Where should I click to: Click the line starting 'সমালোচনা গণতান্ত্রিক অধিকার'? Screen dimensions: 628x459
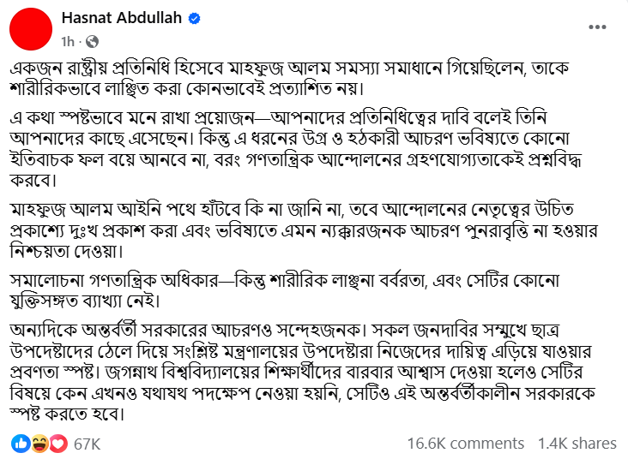coord(284,280)
